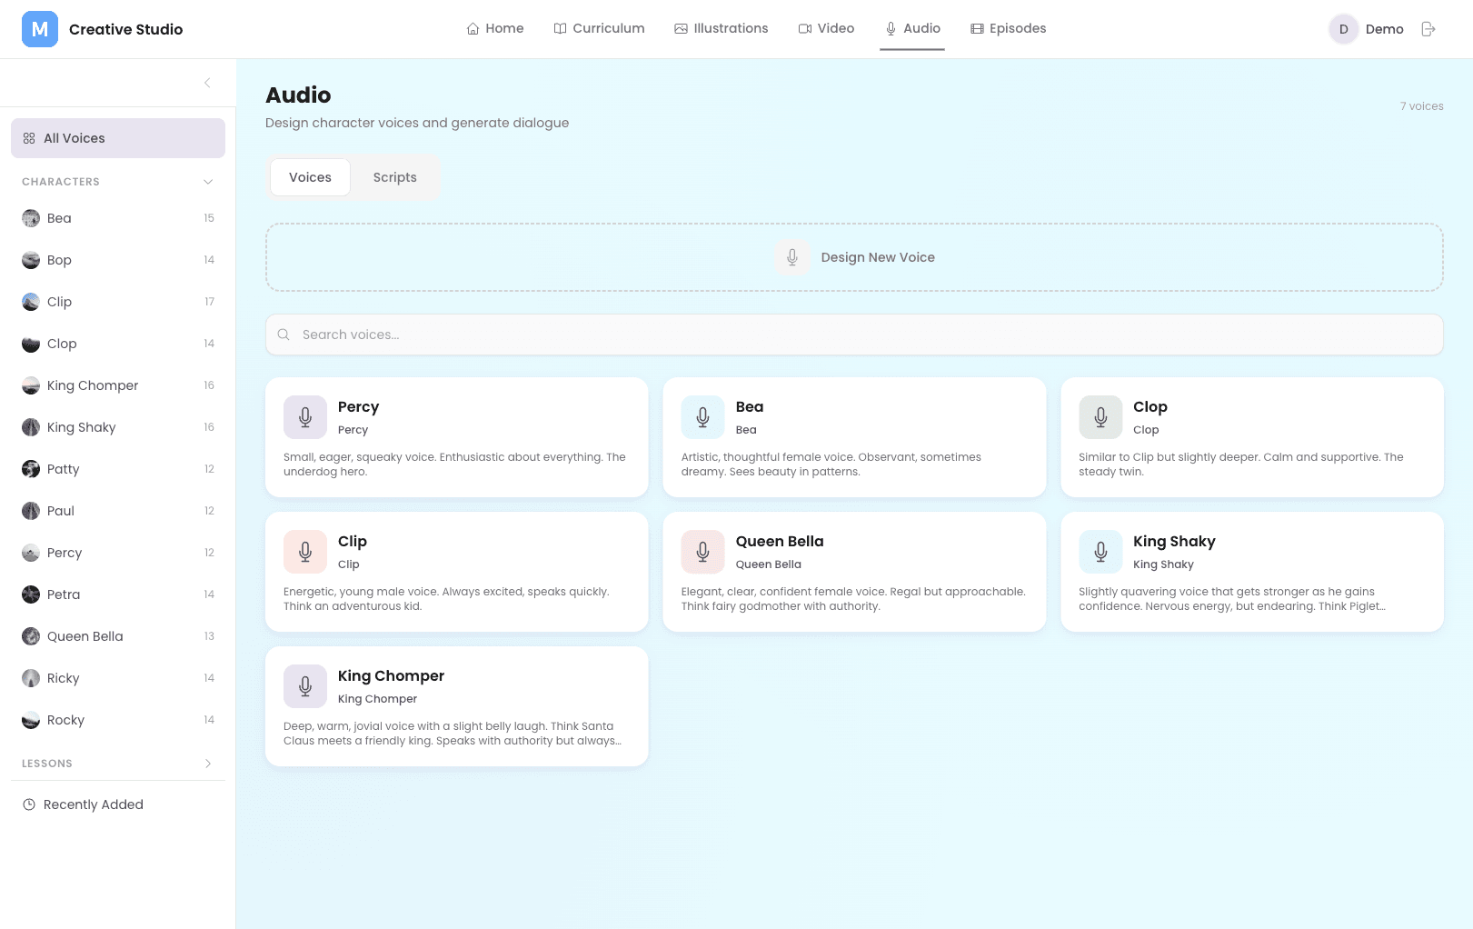Click the Search voices input field
This screenshot has height=929, width=1473.
coord(854,335)
